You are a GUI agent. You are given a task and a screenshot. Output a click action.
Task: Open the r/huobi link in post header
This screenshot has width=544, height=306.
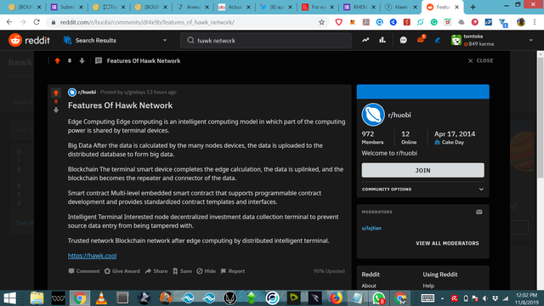coord(87,93)
